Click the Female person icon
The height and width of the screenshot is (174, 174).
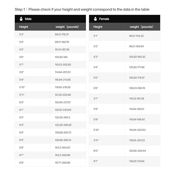[x=95, y=19]
